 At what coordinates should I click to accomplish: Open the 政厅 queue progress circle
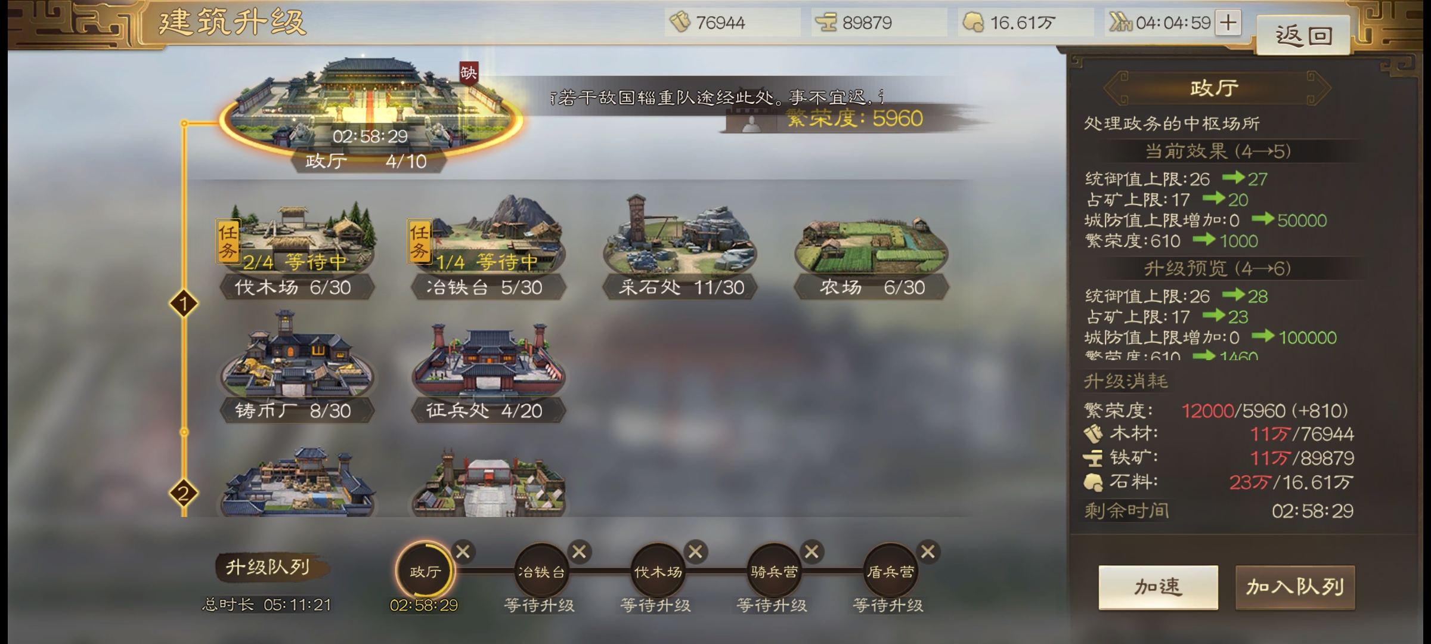tap(425, 571)
